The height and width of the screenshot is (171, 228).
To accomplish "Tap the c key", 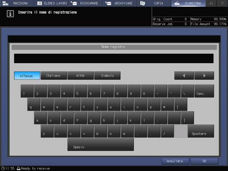I will [74, 131].
